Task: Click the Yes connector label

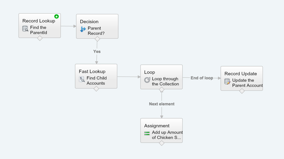Action: [x=97, y=52]
